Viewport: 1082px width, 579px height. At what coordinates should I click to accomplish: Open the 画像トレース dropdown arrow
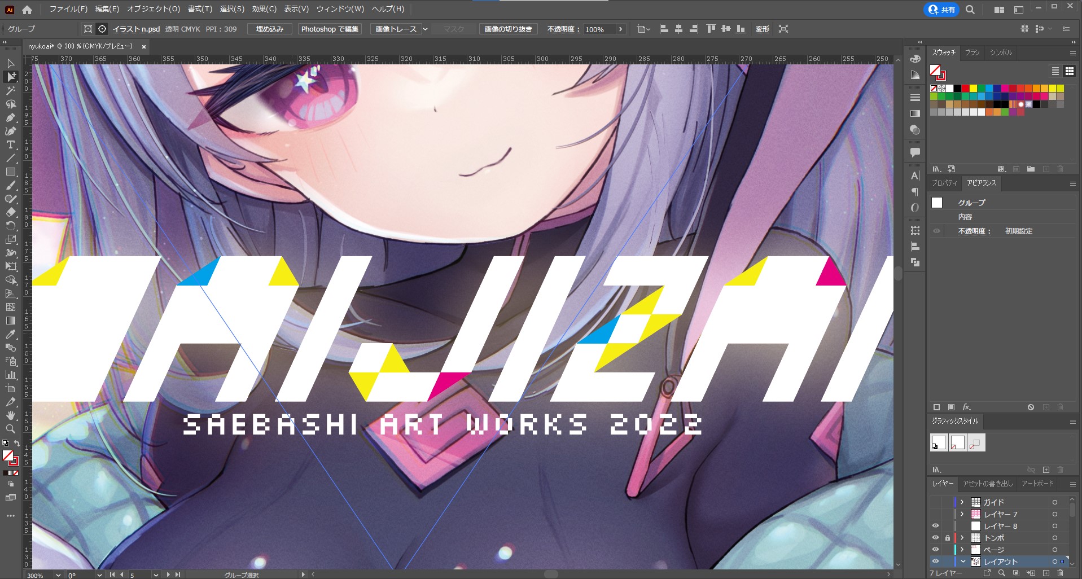(426, 29)
